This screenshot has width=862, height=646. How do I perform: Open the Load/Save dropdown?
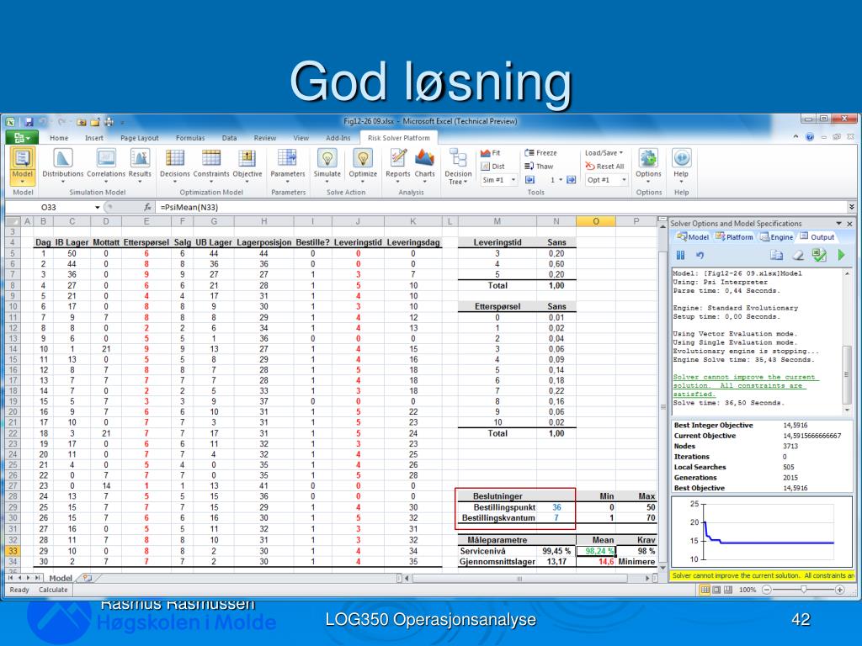[x=604, y=153]
